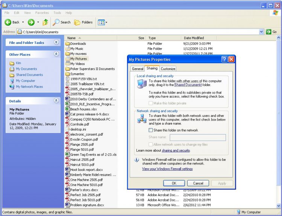This screenshot has width=282, height=216.
Task: Select the Beach houses.xlsx file icon
Action: pyautogui.click(x=68, y=109)
